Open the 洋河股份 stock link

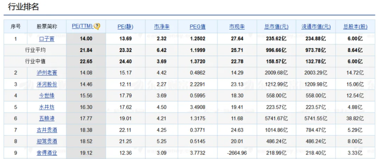pyautogui.click(x=47, y=84)
